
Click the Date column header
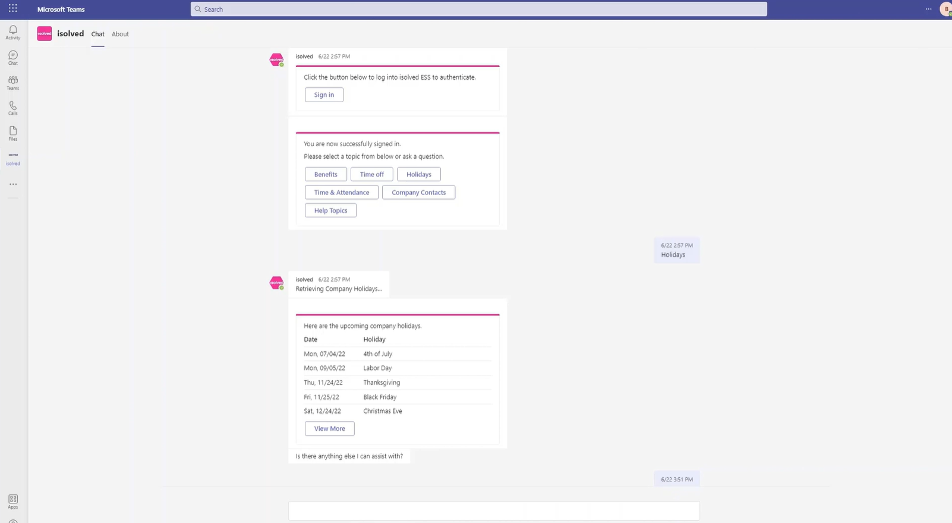tap(310, 339)
